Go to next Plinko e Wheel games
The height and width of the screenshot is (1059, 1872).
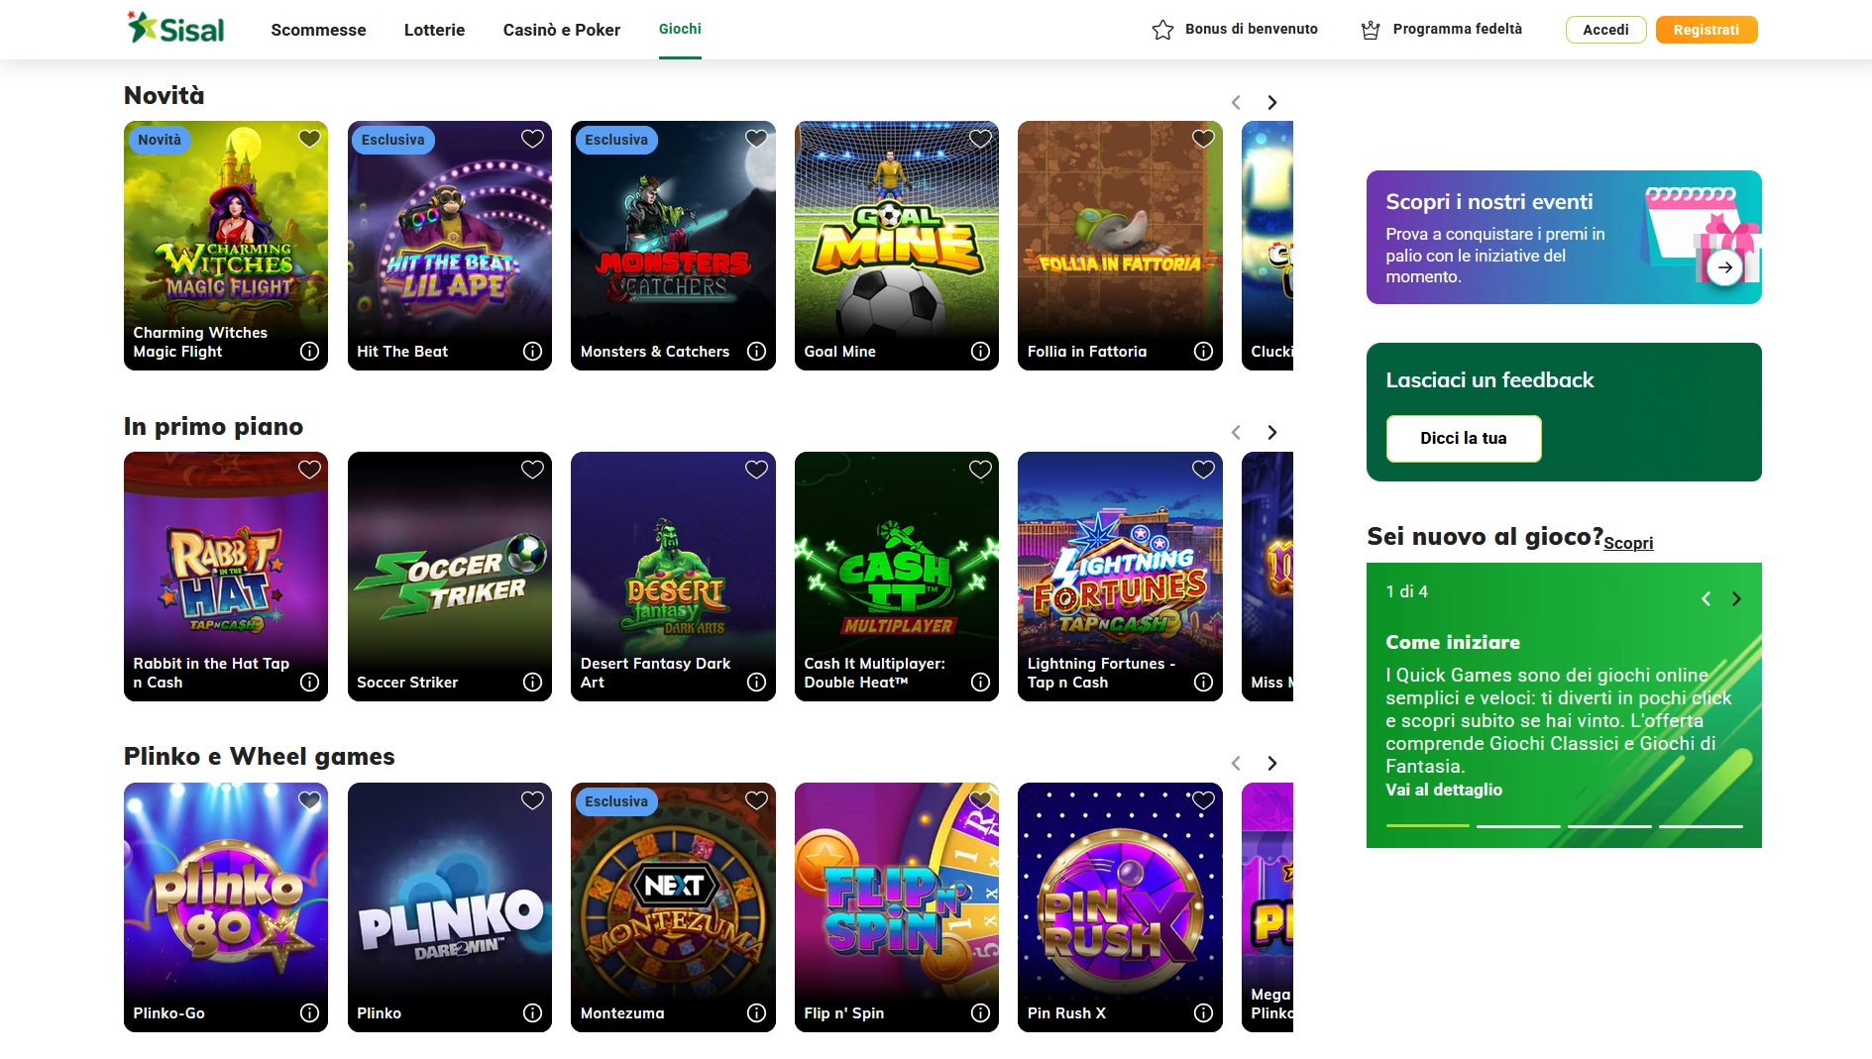coord(1271,764)
